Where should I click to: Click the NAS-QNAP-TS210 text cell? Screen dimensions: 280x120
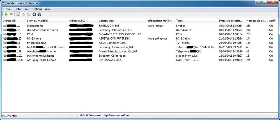click(187, 60)
